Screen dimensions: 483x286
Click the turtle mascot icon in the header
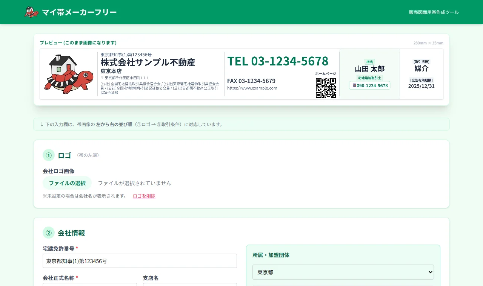(x=31, y=12)
